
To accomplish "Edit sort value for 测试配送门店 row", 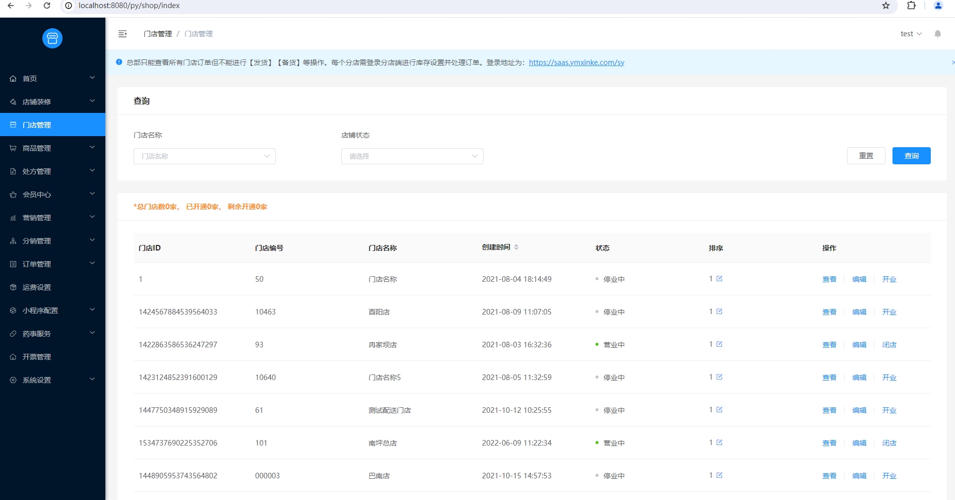I will [720, 410].
